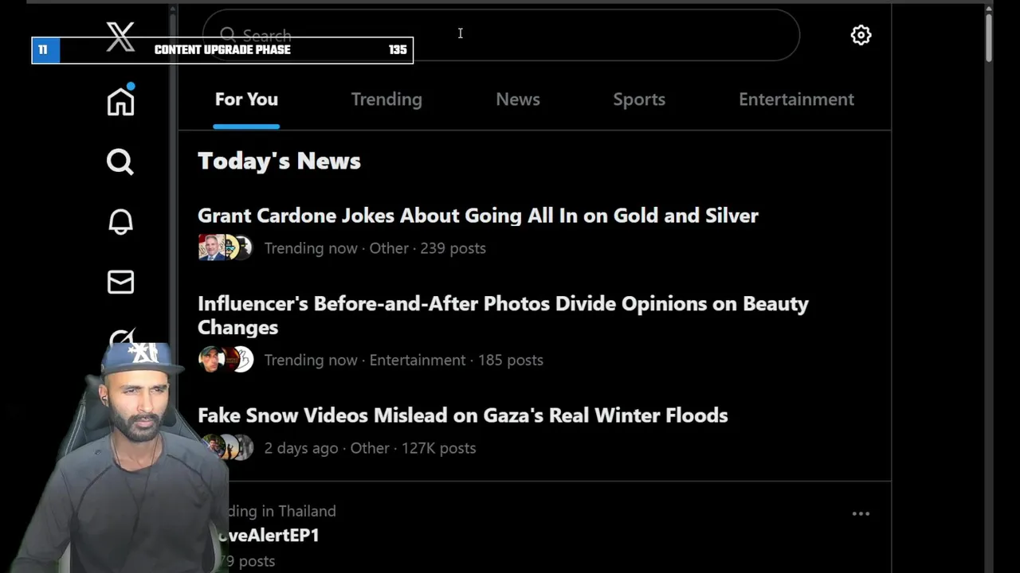Switch to the Trending tab
The image size is (1020, 573).
pyautogui.click(x=386, y=99)
